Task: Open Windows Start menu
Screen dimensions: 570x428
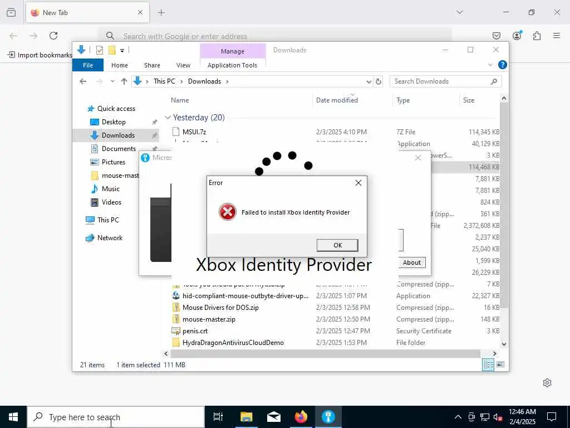Action: [13, 417]
